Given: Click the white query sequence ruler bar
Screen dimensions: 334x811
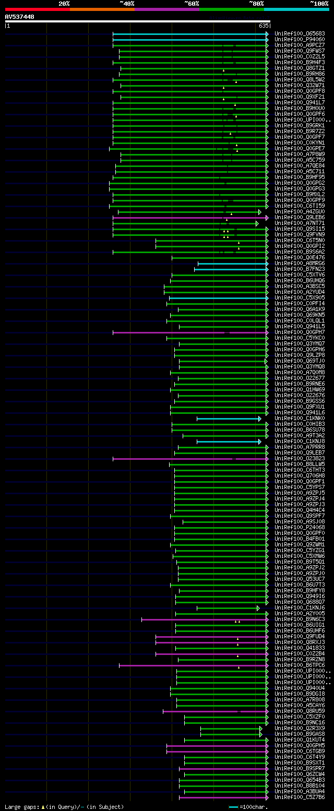Looking at the screenshot, I should 138,21.
